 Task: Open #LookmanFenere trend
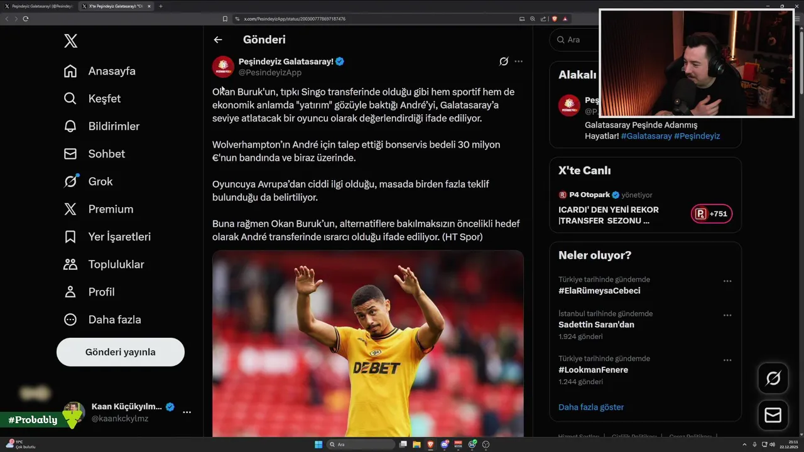tap(593, 370)
